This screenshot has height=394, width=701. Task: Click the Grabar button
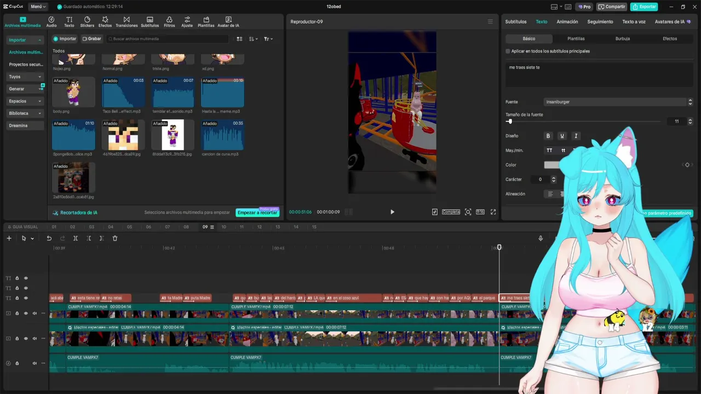point(91,39)
